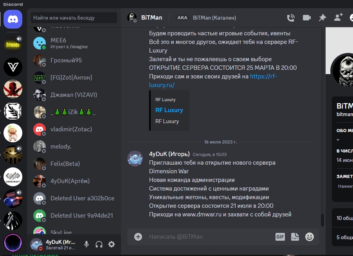Open the emoji picker
Viewport: 353px width, 256px height.
[x=310, y=237]
